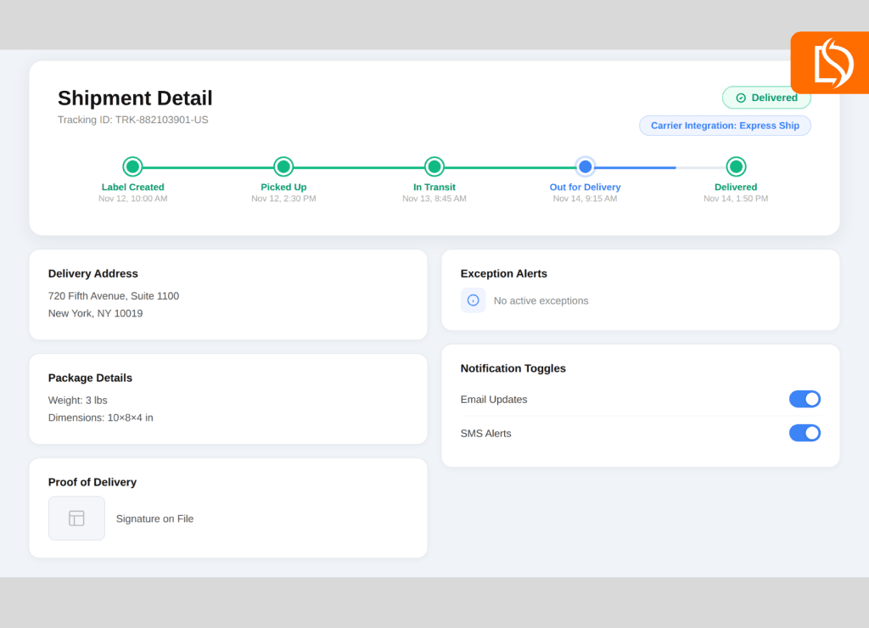Expand the Notification Toggles section
The width and height of the screenshot is (869, 628).
[513, 368]
